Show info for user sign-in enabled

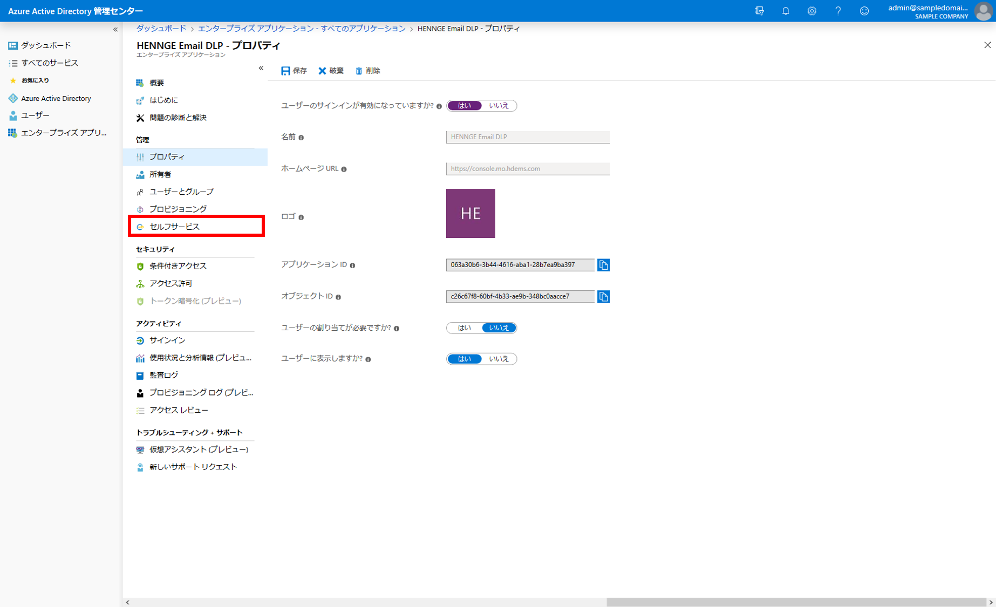(439, 106)
